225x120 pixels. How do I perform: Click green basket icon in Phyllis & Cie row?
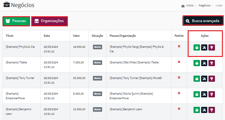197,47
